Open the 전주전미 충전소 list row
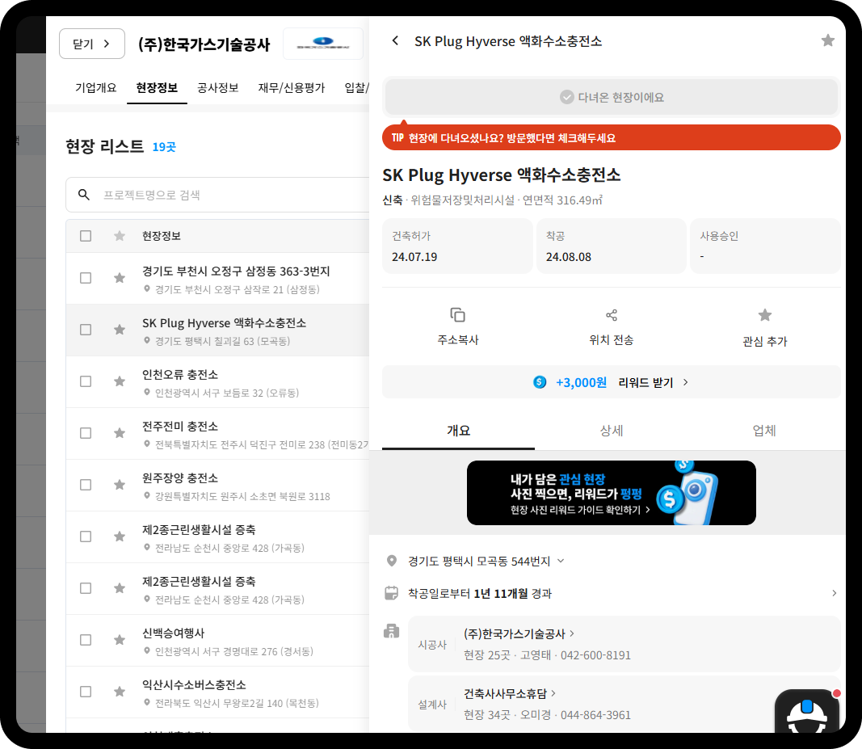Image resolution: width=862 pixels, height=749 pixels. coord(217,434)
